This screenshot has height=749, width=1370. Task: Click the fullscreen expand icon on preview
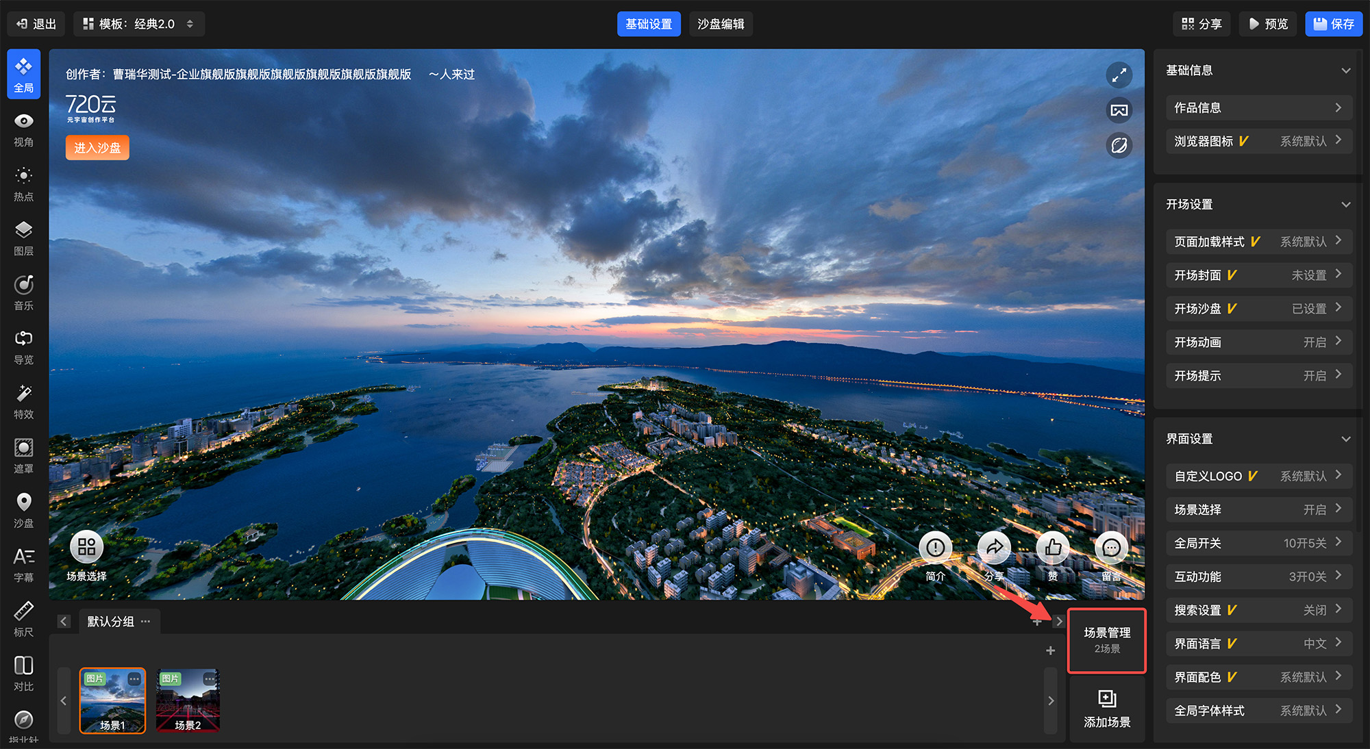[x=1119, y=75]
